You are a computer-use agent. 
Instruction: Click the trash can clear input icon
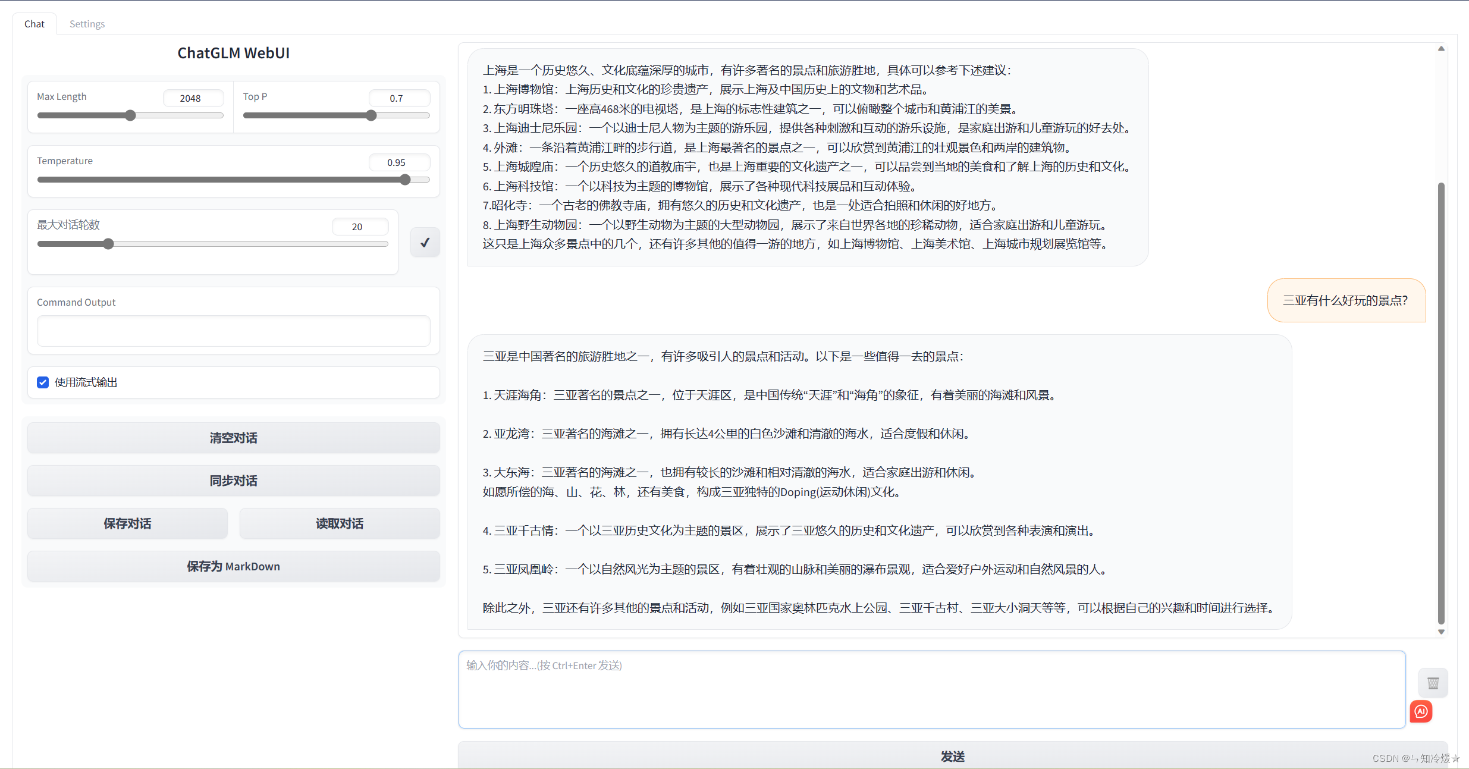1433,683
